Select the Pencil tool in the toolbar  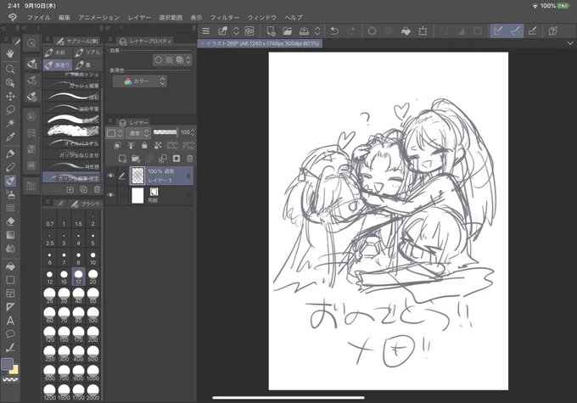point(10,167)
